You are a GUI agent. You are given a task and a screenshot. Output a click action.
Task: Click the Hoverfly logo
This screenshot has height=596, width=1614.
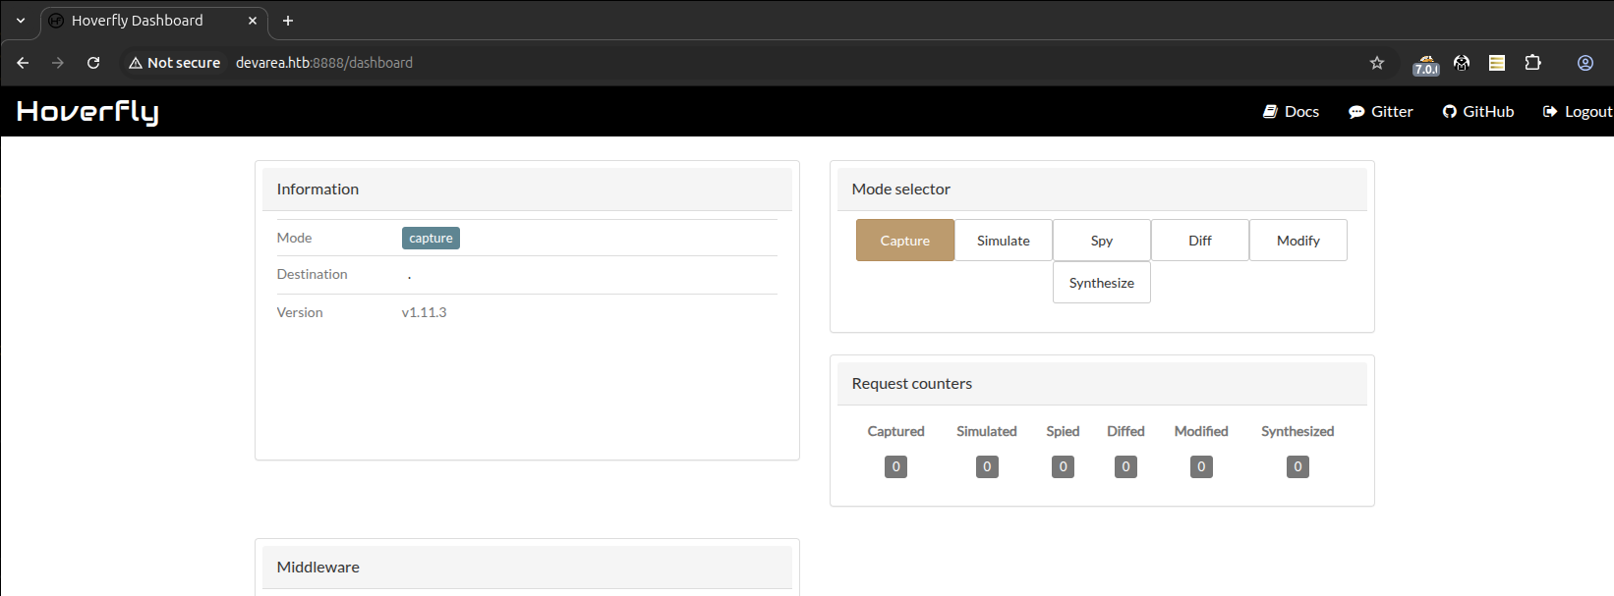click(x=87, y=112)
